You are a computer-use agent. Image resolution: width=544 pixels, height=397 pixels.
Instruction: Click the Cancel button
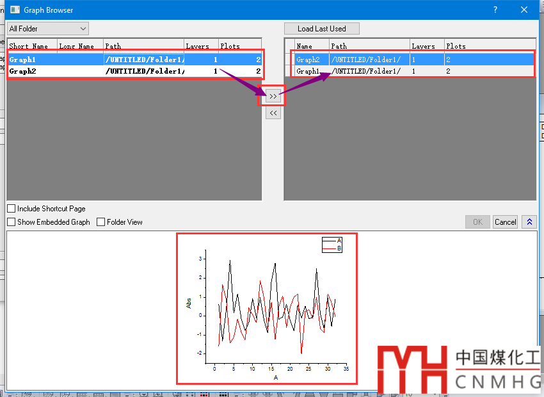coord(505,222)
